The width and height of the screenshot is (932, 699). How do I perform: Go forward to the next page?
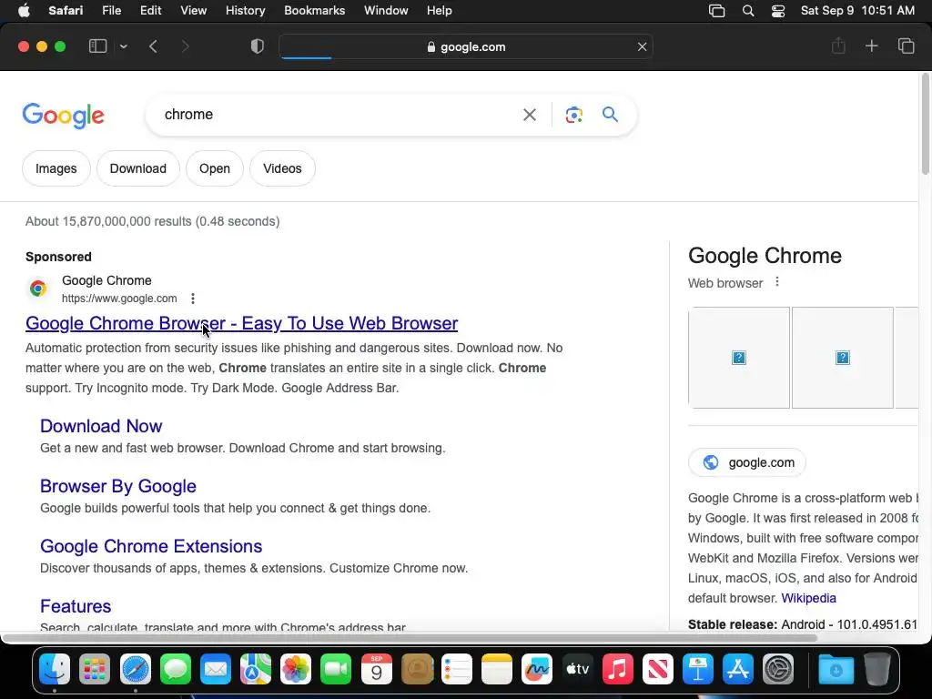pos(185,46)
